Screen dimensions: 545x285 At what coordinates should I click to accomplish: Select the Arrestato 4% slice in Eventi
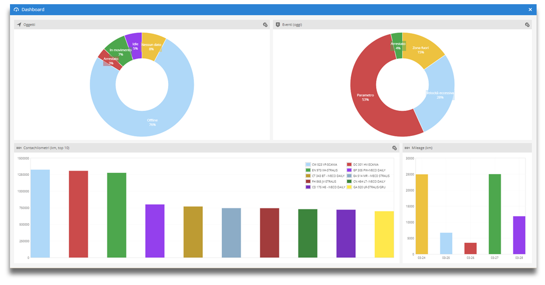coord(398,46)
